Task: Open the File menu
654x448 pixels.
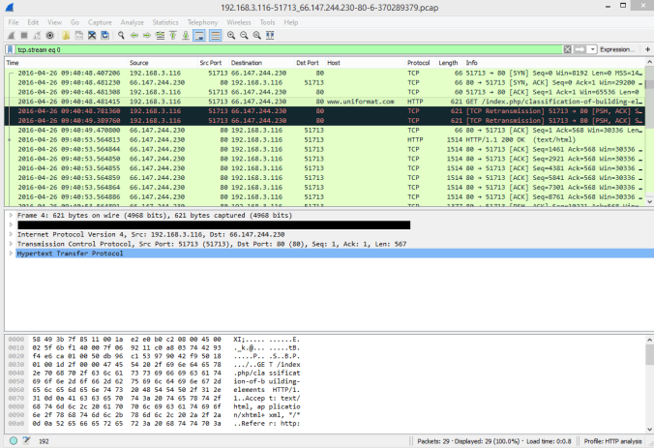Action: 14,22
